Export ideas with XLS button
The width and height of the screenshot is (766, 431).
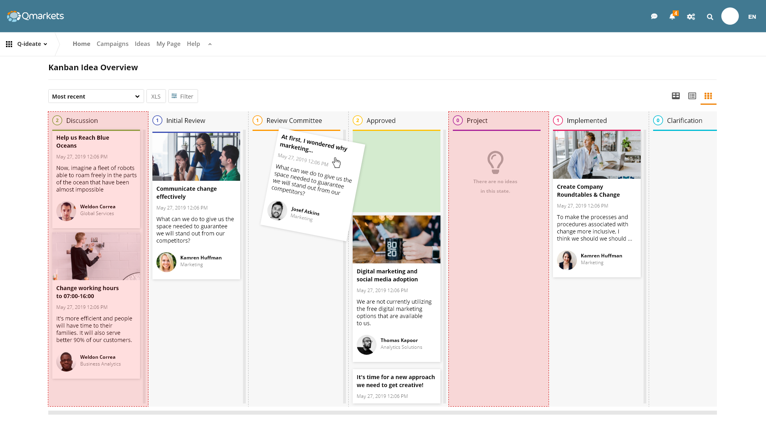coord(156,96)
